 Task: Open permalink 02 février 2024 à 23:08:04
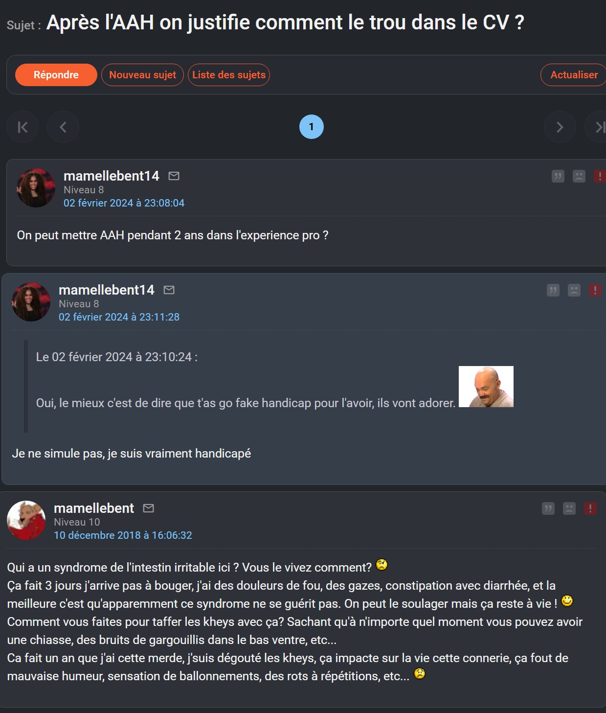[124, 203]
